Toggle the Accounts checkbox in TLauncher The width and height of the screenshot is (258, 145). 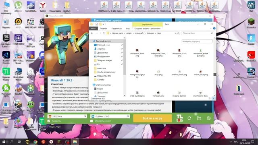click(x=49, y=121)
